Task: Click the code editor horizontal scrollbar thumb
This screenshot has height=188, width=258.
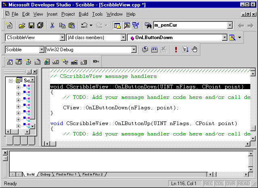Action: pyautogui.click(x=53, y=144)
